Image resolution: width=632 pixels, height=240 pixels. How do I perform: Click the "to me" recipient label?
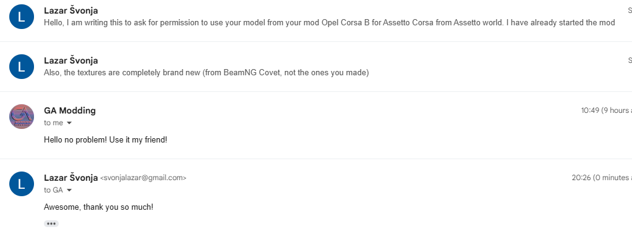[x=54, y=123]
